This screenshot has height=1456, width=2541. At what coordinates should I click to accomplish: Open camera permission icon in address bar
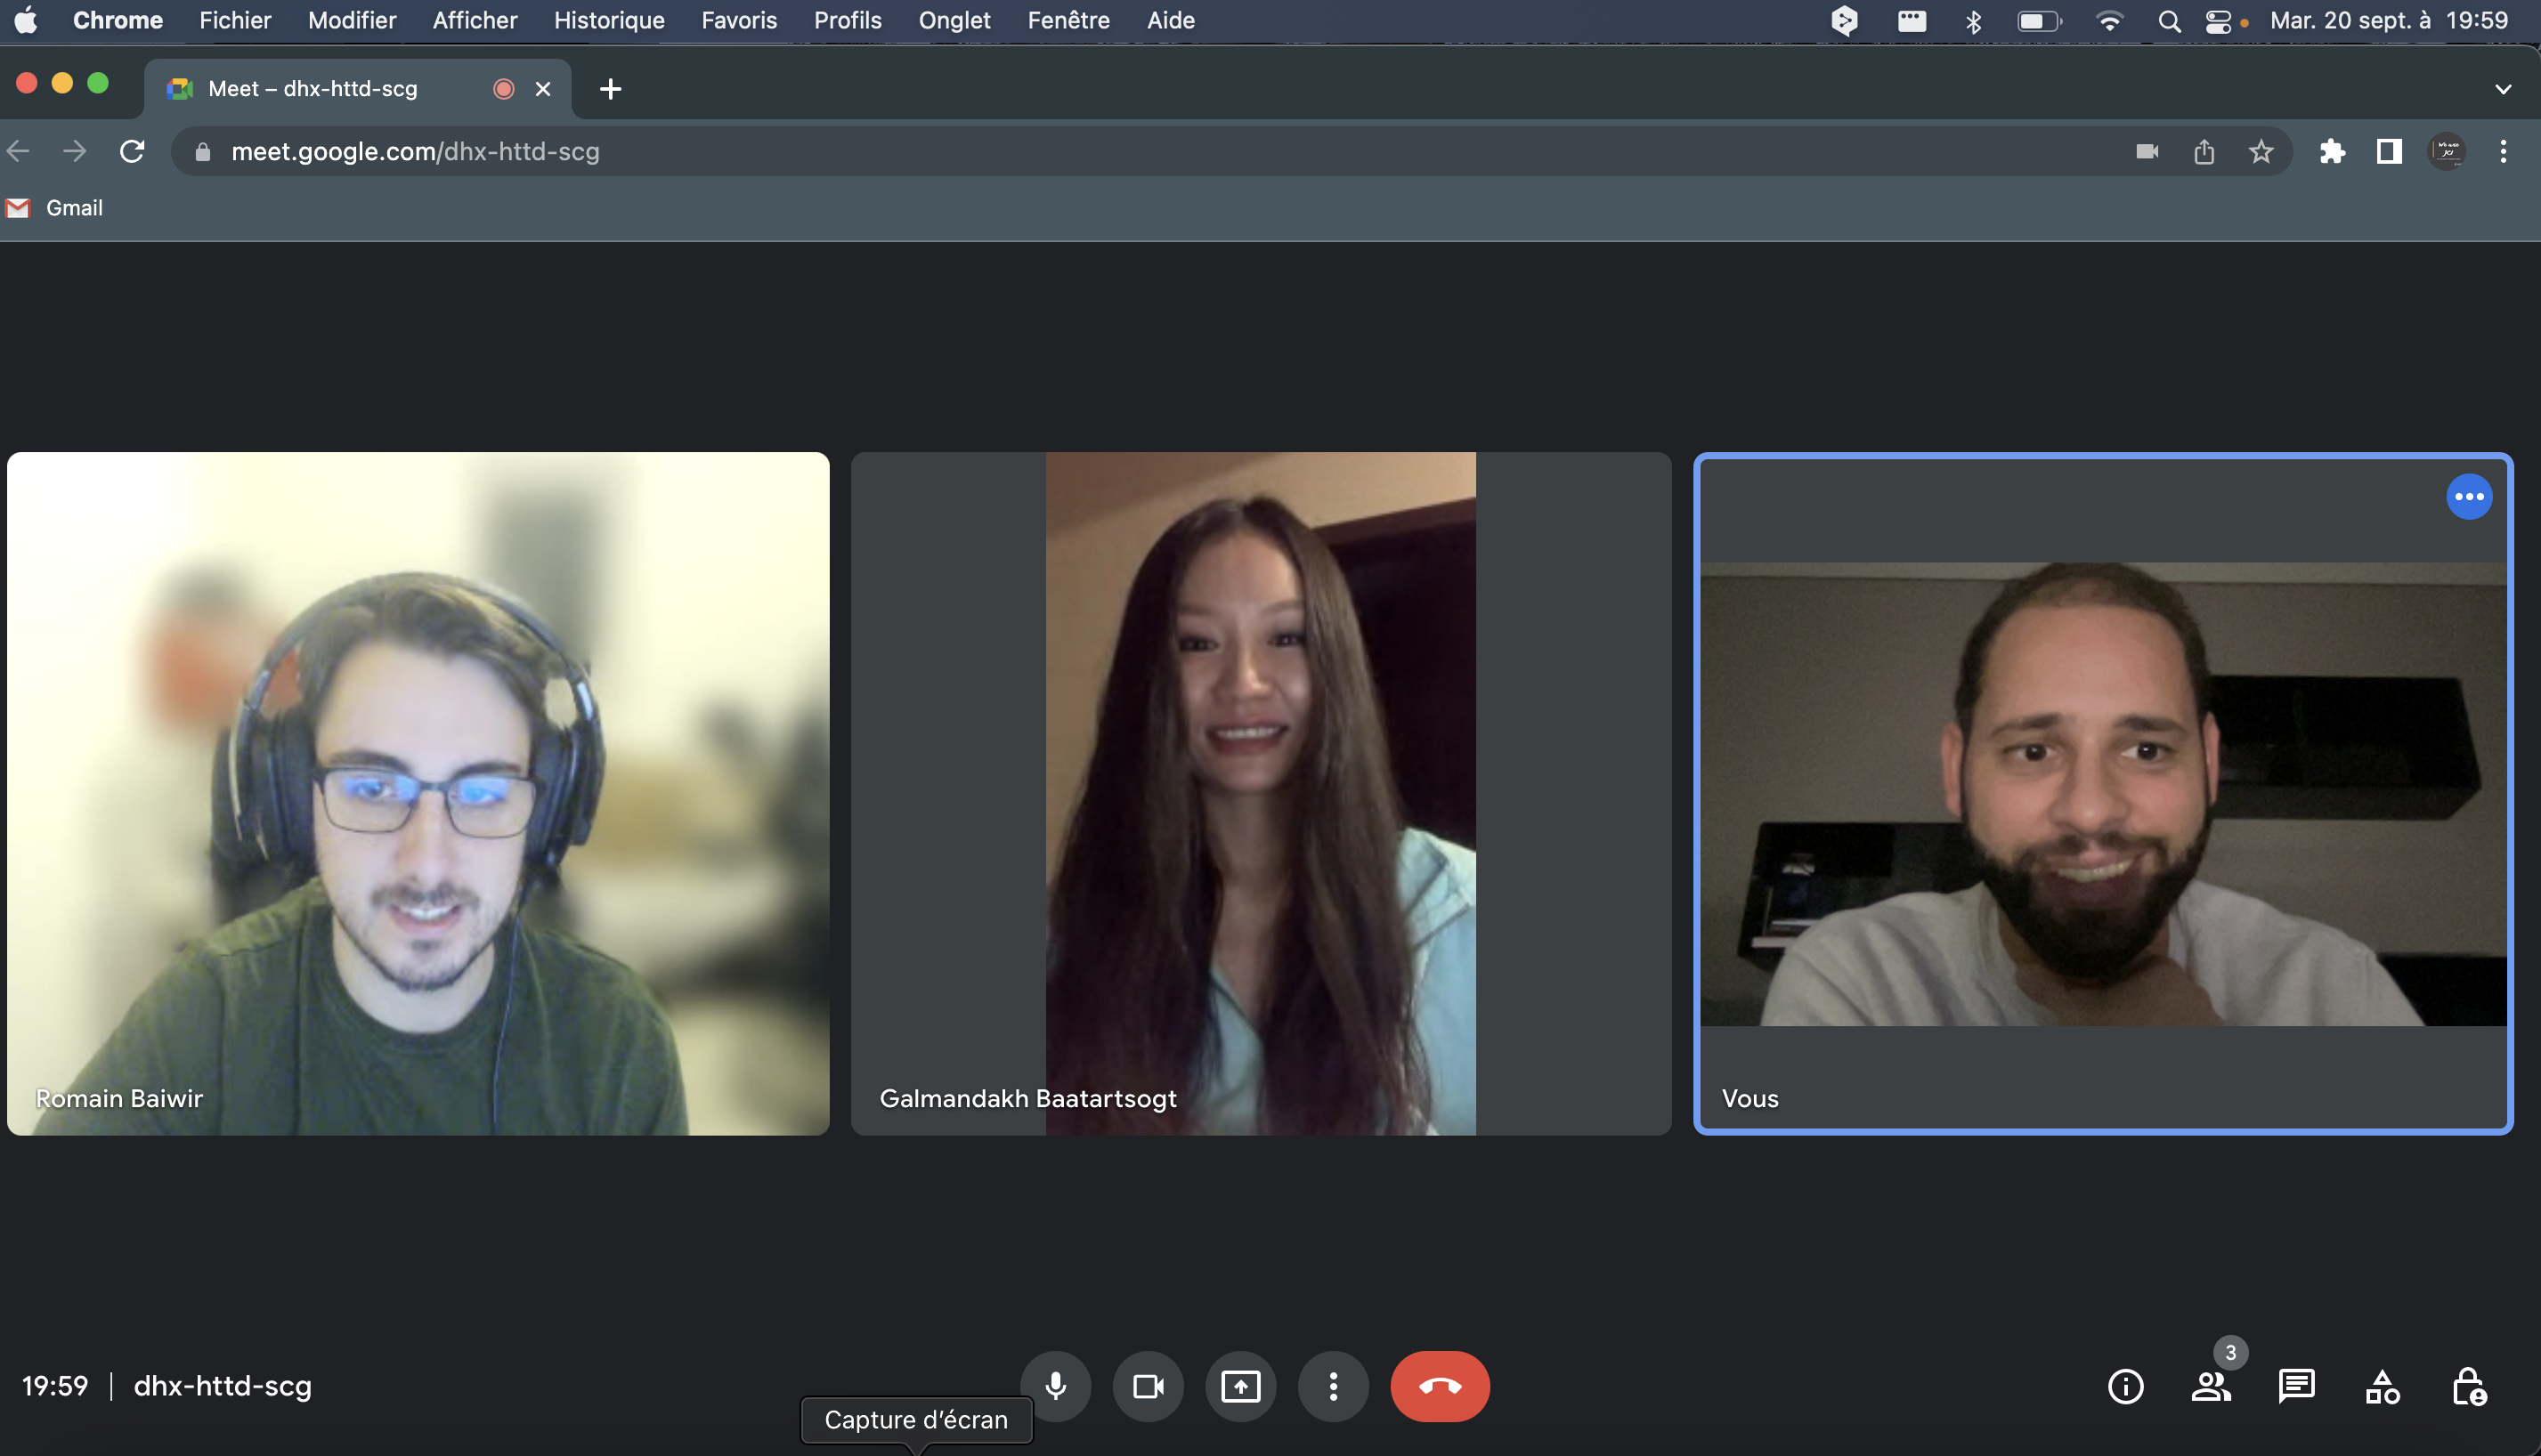coord(2147,151)
